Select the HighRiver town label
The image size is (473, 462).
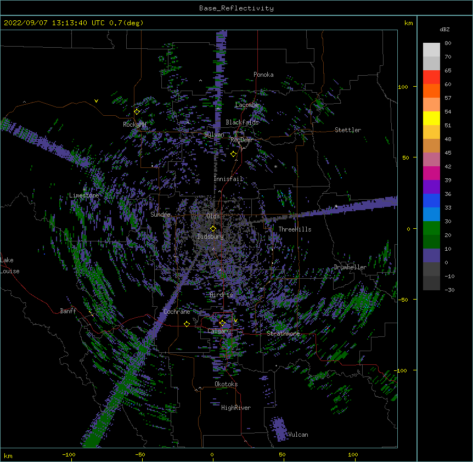pos(236,408)
